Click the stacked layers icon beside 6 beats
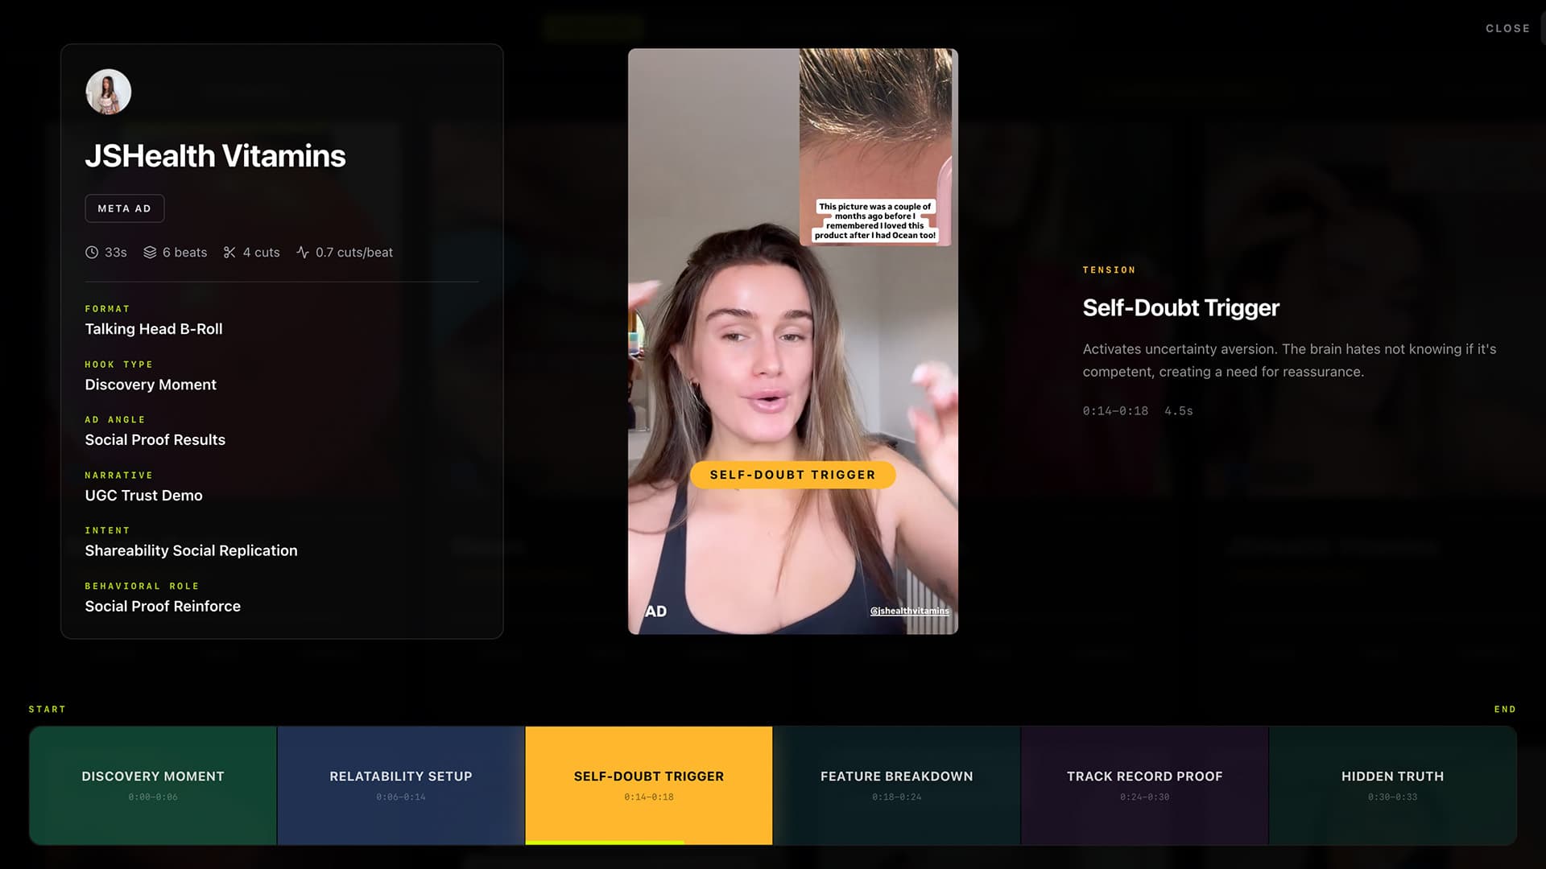Image resolution: width=1546 pixels, height=869 pixels. click(x=150, y=253)
